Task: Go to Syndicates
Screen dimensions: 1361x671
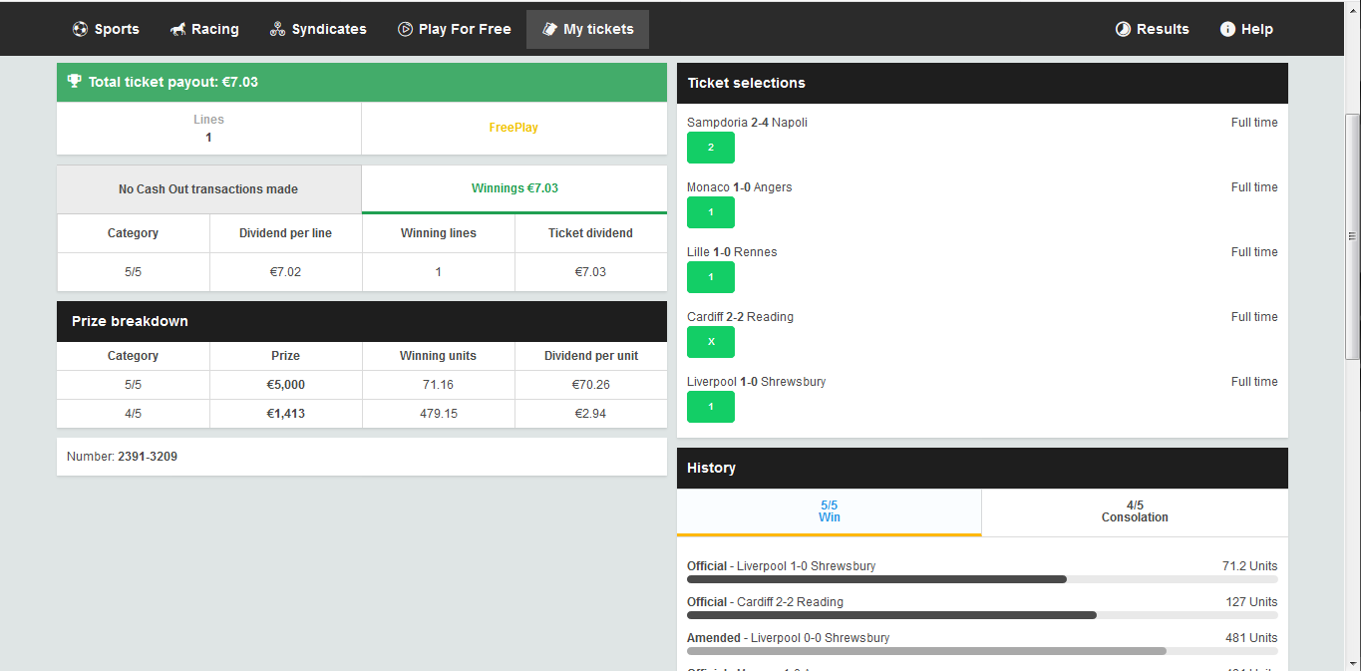Action: (318, 29)
